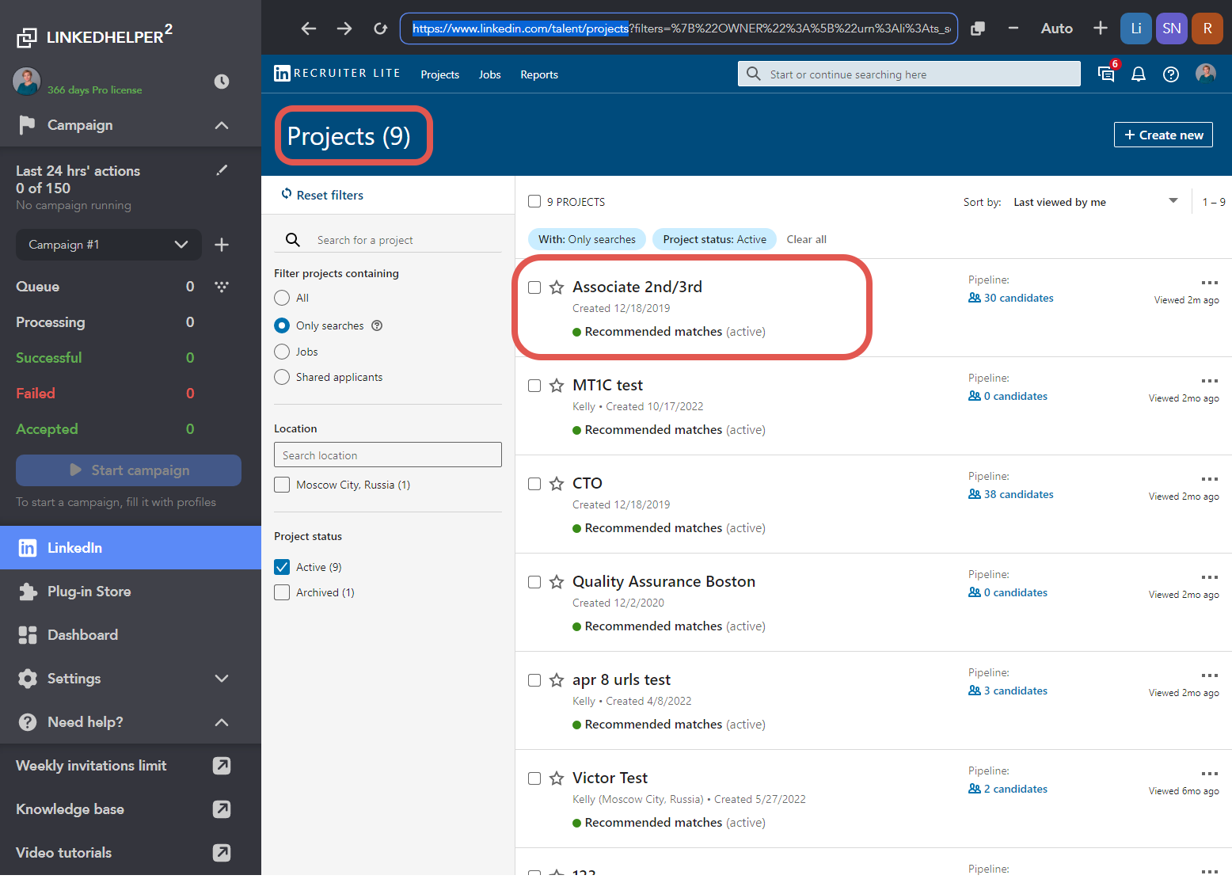The width and height of the screenshot is (1232, 879).
Task: Click the Search location input field
Action: coord(388,455)
